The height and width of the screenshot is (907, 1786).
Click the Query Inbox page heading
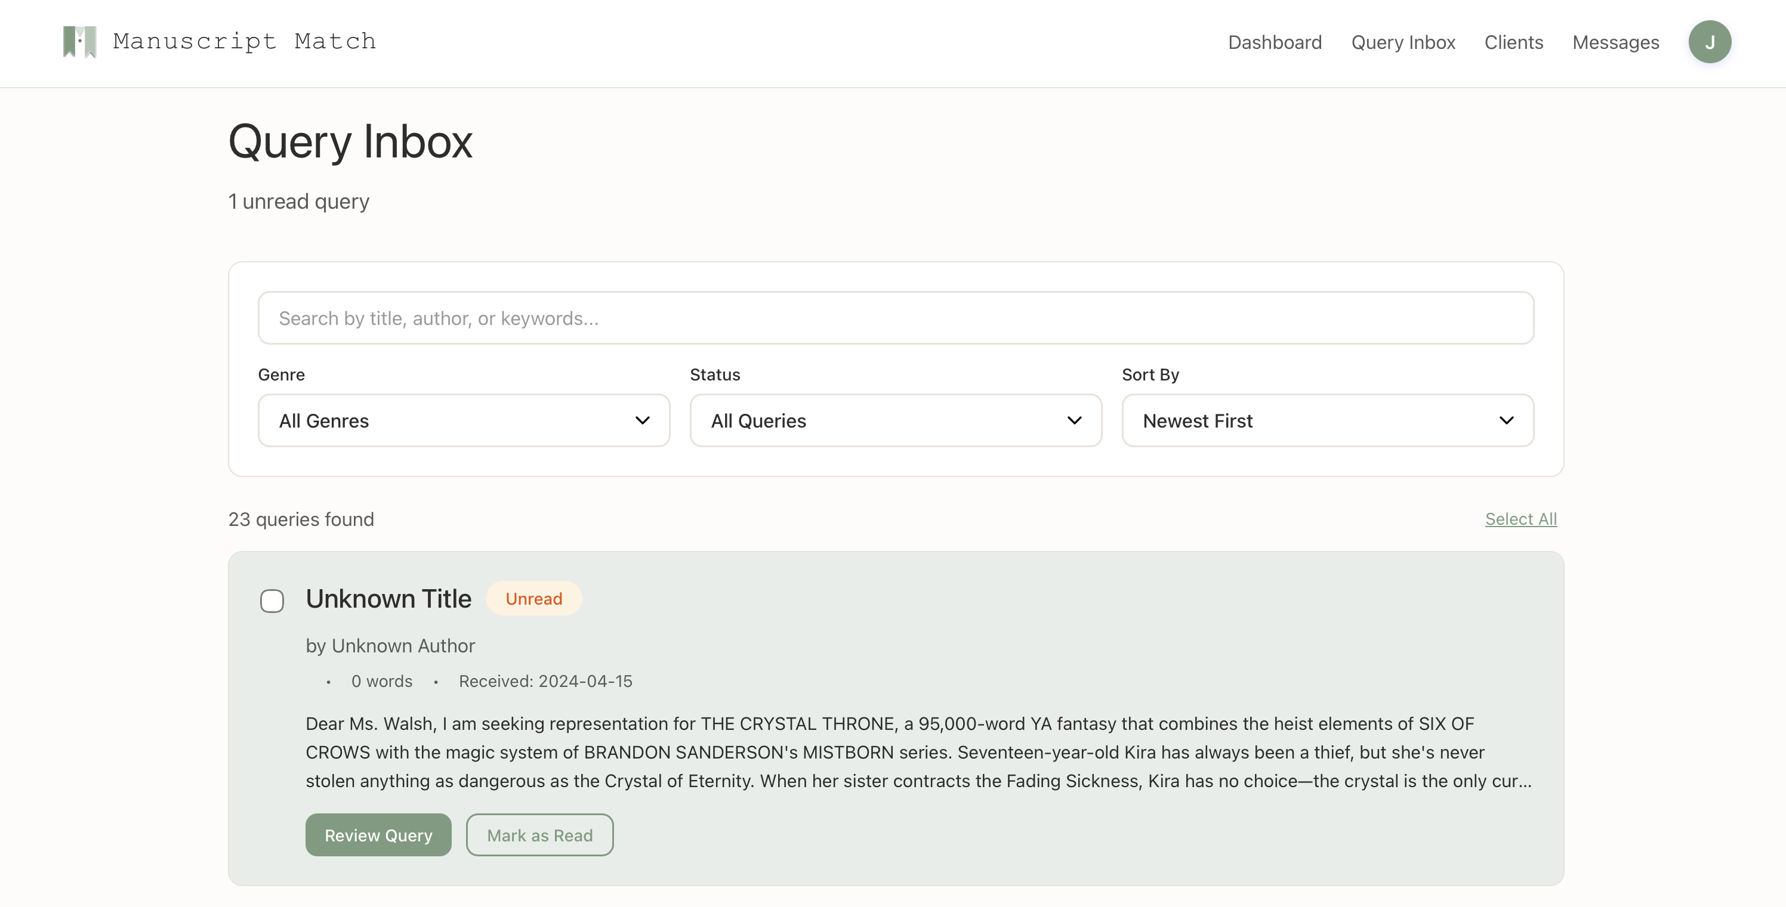tap(350, 142)
